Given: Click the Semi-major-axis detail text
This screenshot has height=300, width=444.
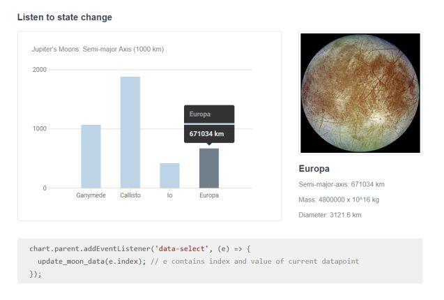Looking at the screenshot, I should pos(342,184).
